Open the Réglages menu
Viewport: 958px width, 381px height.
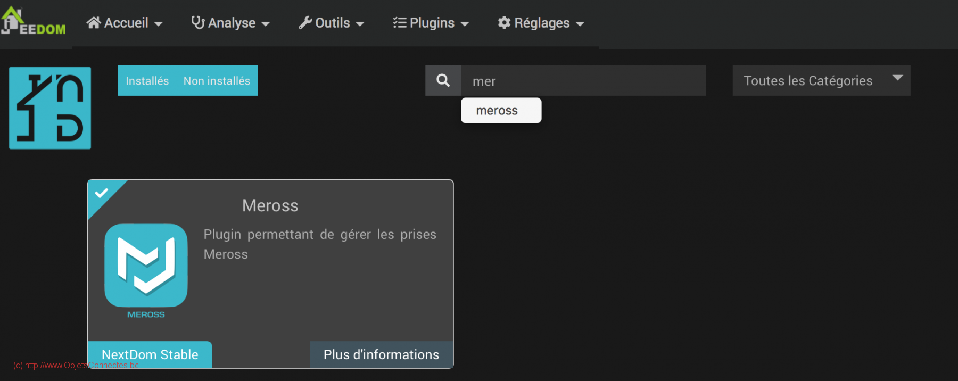pos(541,23)
